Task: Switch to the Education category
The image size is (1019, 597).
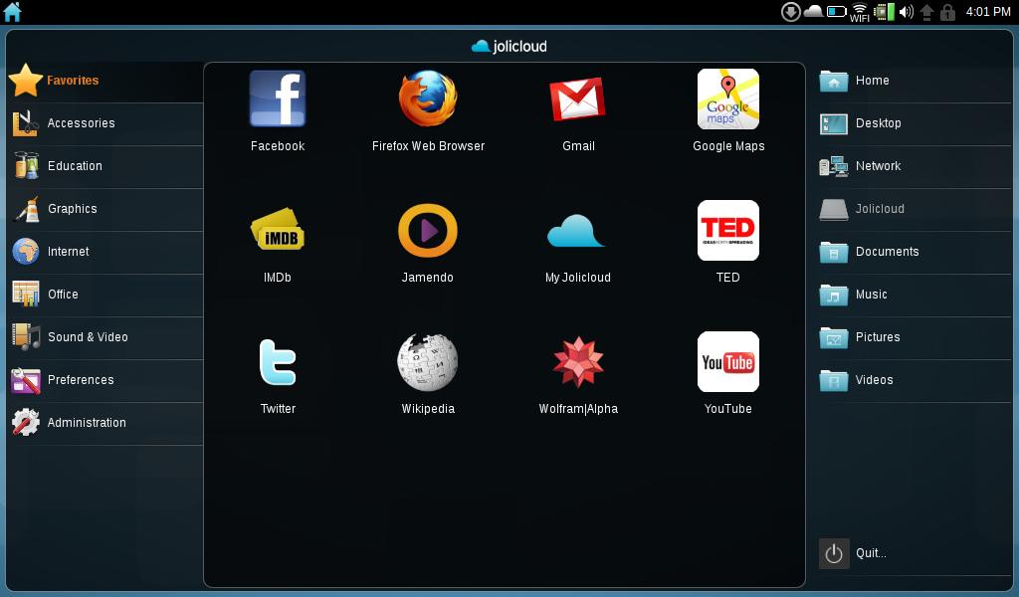Action: click(105, 166)
